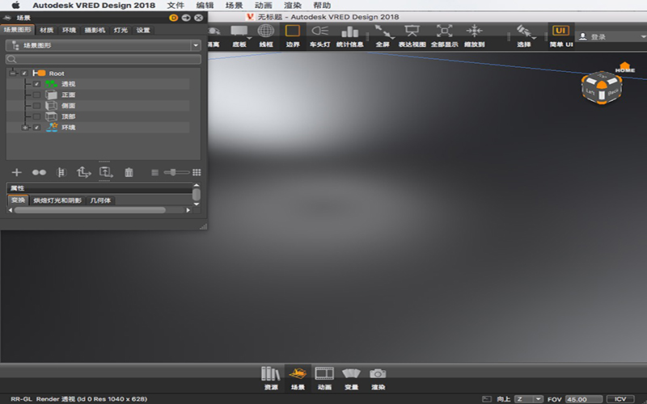The width and height of the screenshot is (647, 404).
Task: Open 场景图形 dropdown selector
Action: pyautogui.click(x=104, y=45)
